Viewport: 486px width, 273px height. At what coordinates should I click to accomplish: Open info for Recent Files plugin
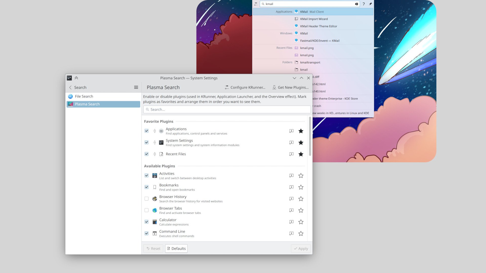point(291,154)
